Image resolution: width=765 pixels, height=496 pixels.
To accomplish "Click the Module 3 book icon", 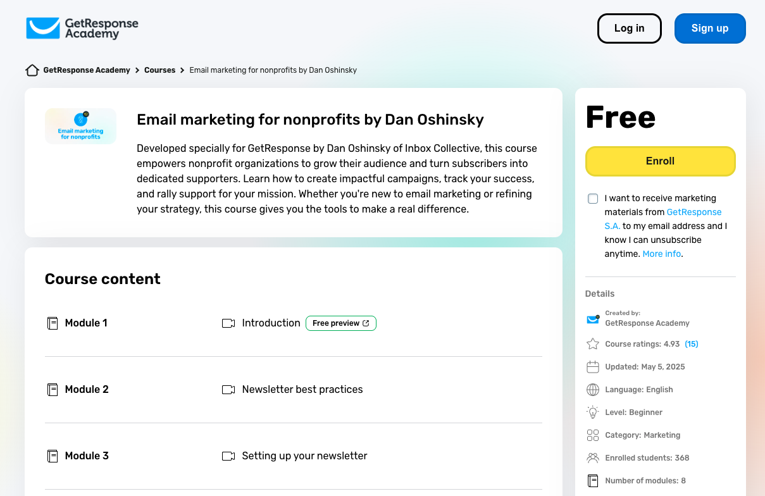I will [53, 456].
